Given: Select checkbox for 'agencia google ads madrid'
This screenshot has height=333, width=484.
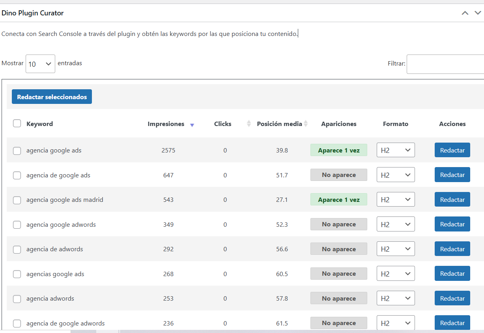Looking at the screenshot, I should (x=17, y=200).
